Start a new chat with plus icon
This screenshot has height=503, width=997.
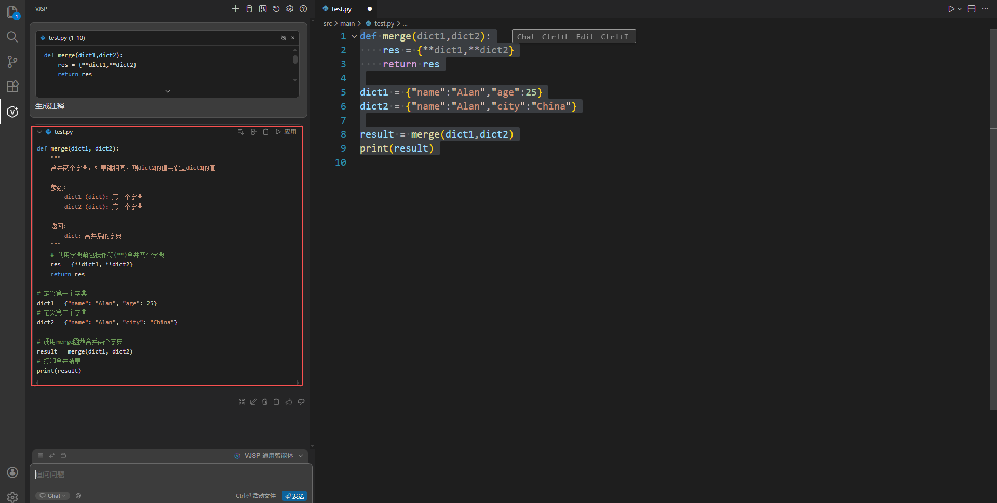tap(235, 9)
